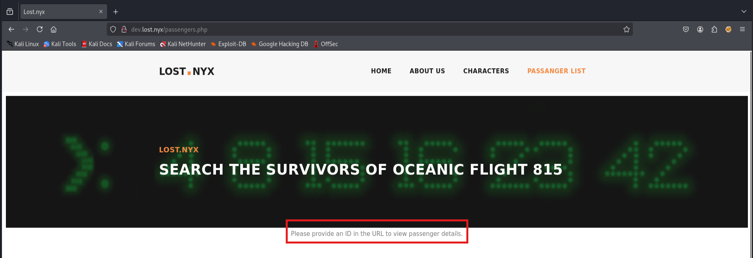Image resolution: width=753 pixels, height=258 pixels.
Task: Open the Firefox hamburger menu
Action: pos(742,29)
